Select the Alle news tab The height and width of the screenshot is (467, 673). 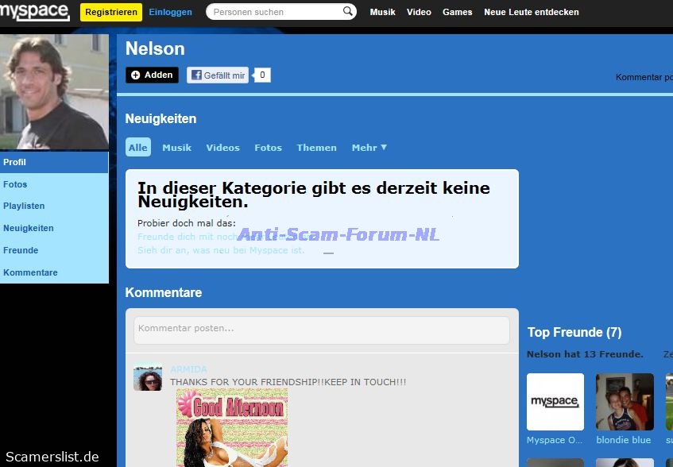[x=138, y=148]
